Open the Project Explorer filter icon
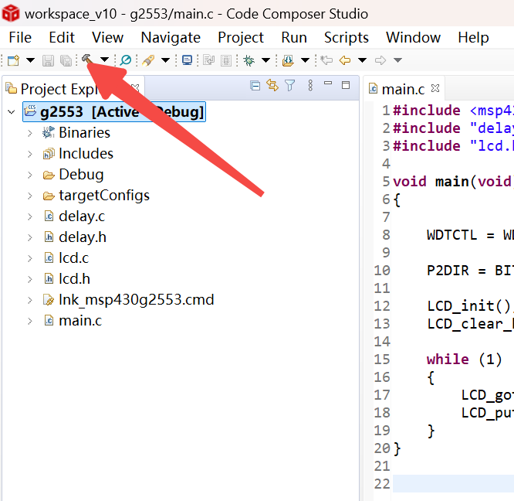This screenshot has width=514, height=501. (290, 86)
